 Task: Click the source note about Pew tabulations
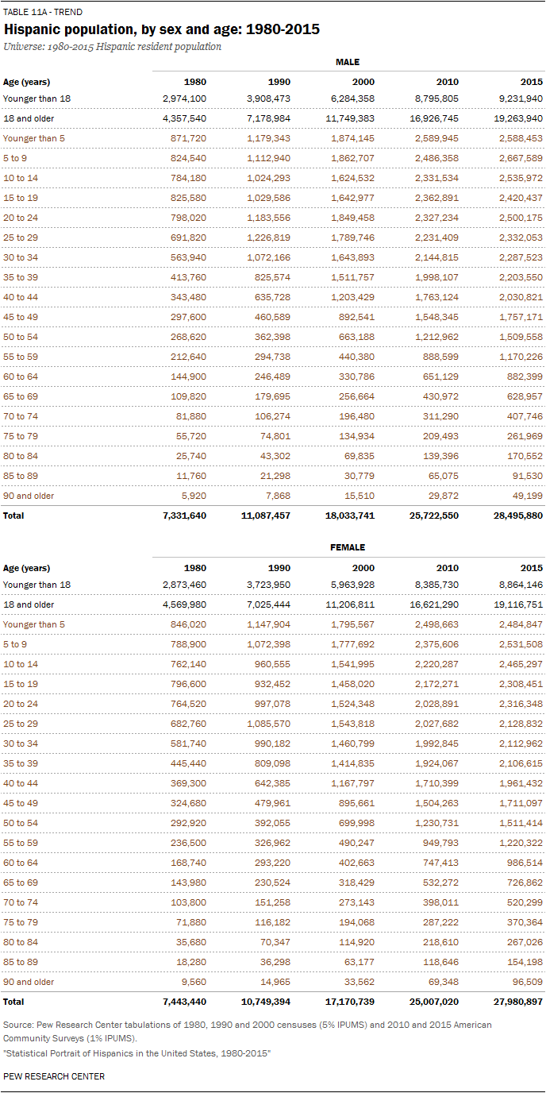tap(247, 1031)
